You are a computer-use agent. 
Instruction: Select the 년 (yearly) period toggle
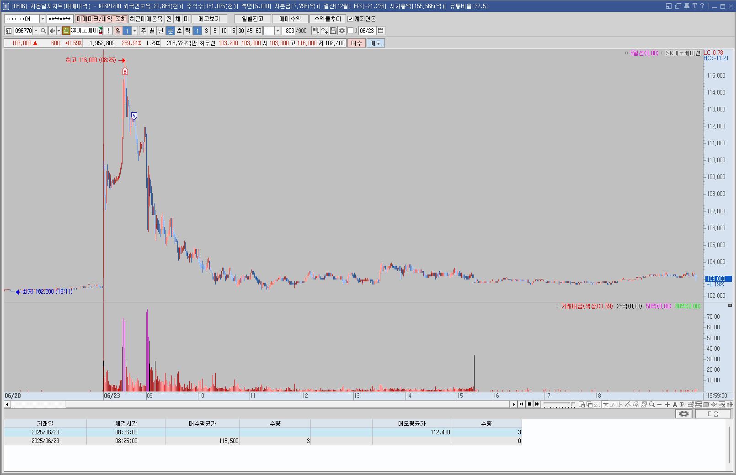click(x=161, y=31)
